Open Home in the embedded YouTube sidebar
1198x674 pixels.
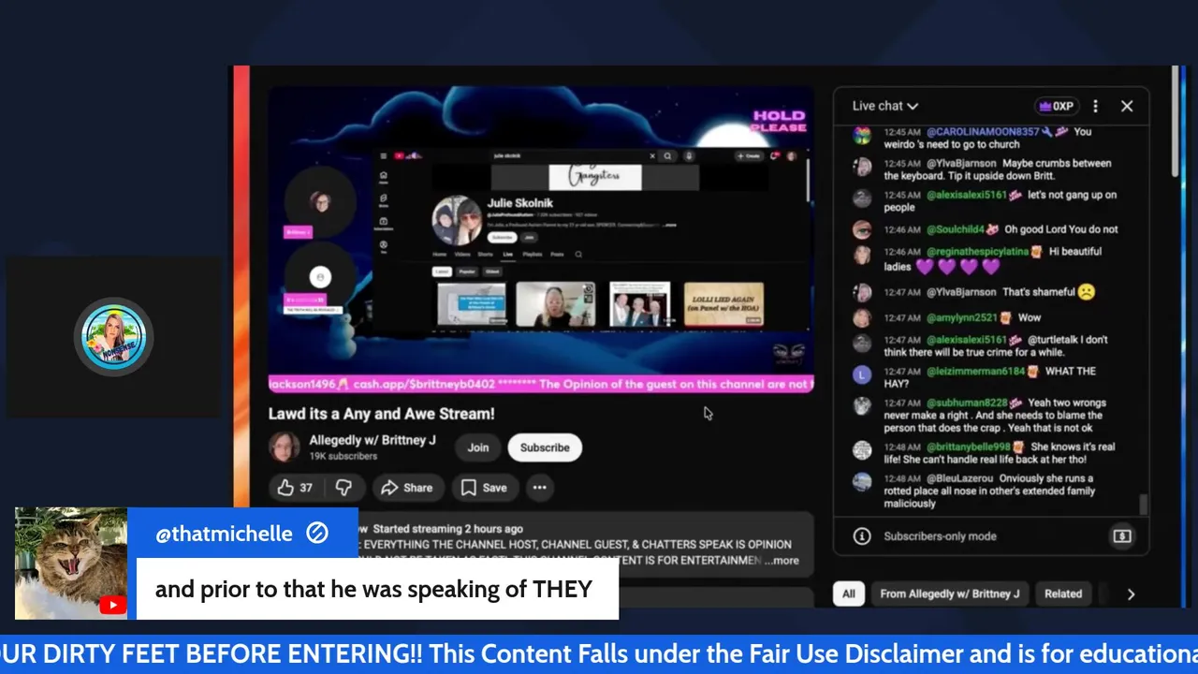[x=384, y=178]
